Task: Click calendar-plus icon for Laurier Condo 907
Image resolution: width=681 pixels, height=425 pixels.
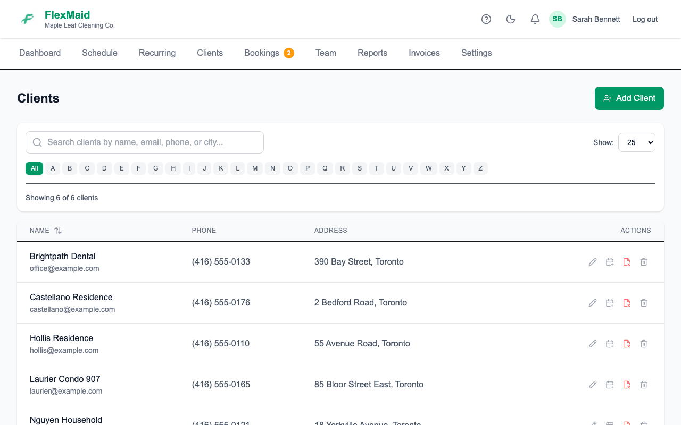Action: (610, 385)
